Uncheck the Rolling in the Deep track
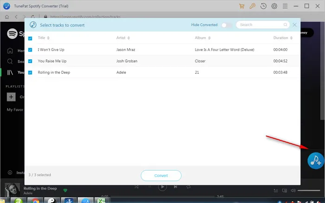325x203 pixels. pyautogui.click(x=30, y=73)
